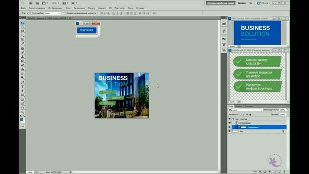Open the Слой auto-select dropdown
This screenshot has width=309, height=174.
coord(53,13)
